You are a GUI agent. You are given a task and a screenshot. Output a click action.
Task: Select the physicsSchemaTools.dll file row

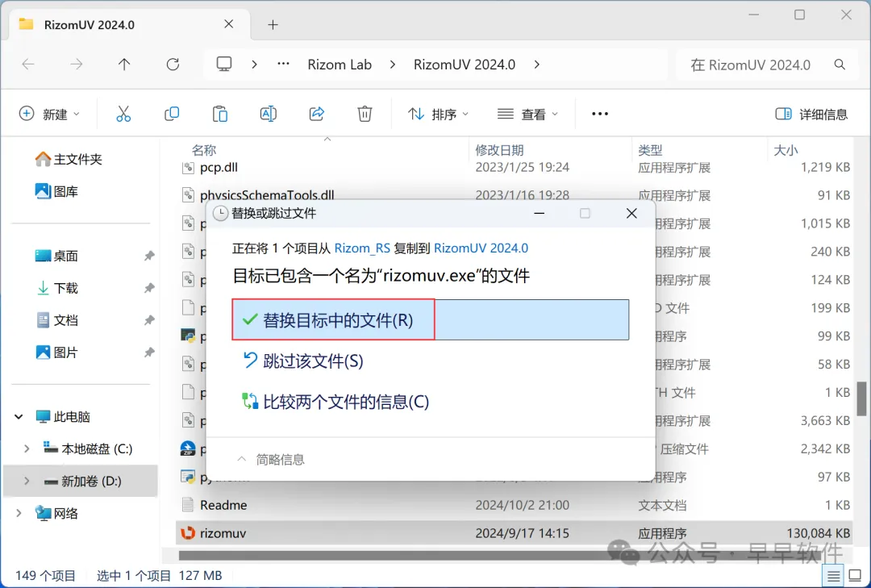514,195
